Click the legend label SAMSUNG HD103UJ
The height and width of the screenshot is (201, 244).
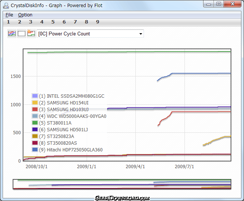click(64, 109)
